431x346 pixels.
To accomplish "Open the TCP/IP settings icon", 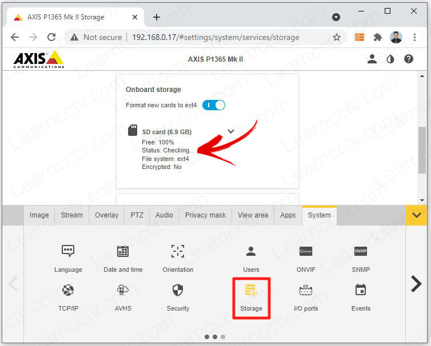I will (x=68, y=291).
